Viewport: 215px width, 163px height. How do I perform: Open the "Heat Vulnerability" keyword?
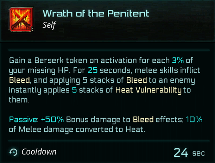[148, 90]
